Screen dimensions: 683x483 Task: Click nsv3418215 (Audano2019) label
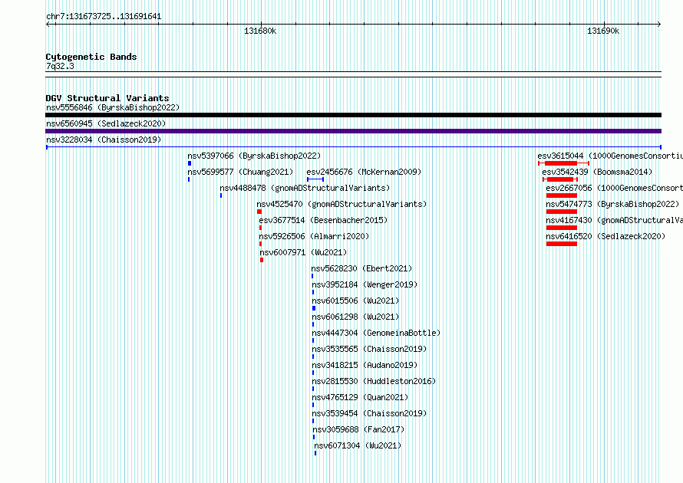(x=365, y=365)
